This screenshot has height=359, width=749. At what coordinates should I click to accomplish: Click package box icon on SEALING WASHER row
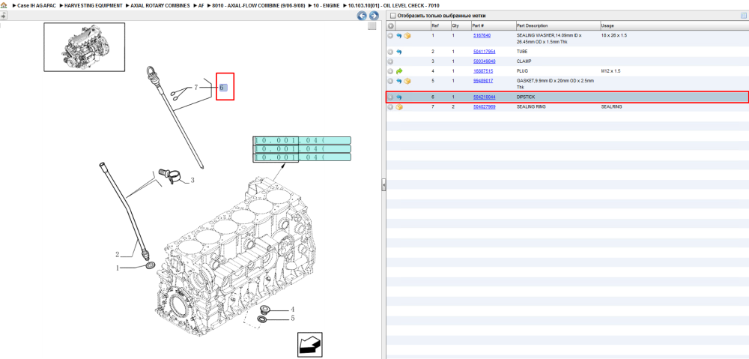tap(407, 36)
